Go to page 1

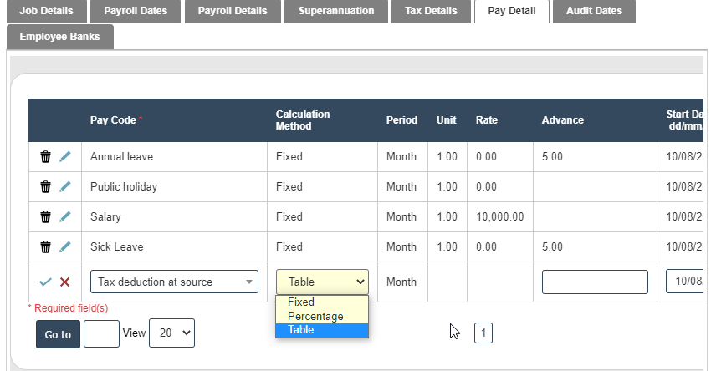click(x=483, y=333)
